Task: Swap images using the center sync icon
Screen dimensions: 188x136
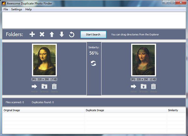Action: click(x=93, y=63)
